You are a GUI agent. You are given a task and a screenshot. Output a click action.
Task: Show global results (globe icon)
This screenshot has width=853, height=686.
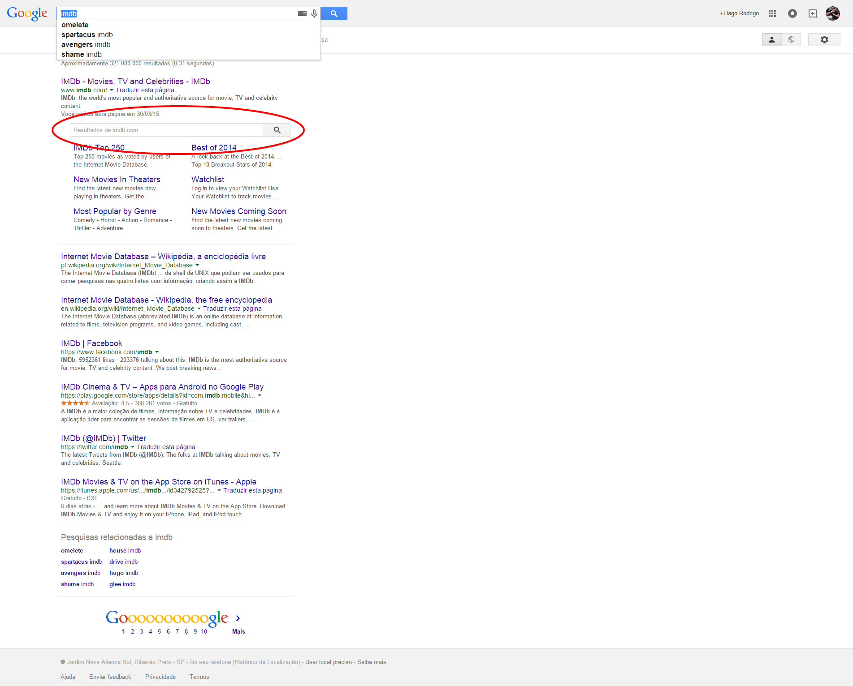(x=791, y=39)
